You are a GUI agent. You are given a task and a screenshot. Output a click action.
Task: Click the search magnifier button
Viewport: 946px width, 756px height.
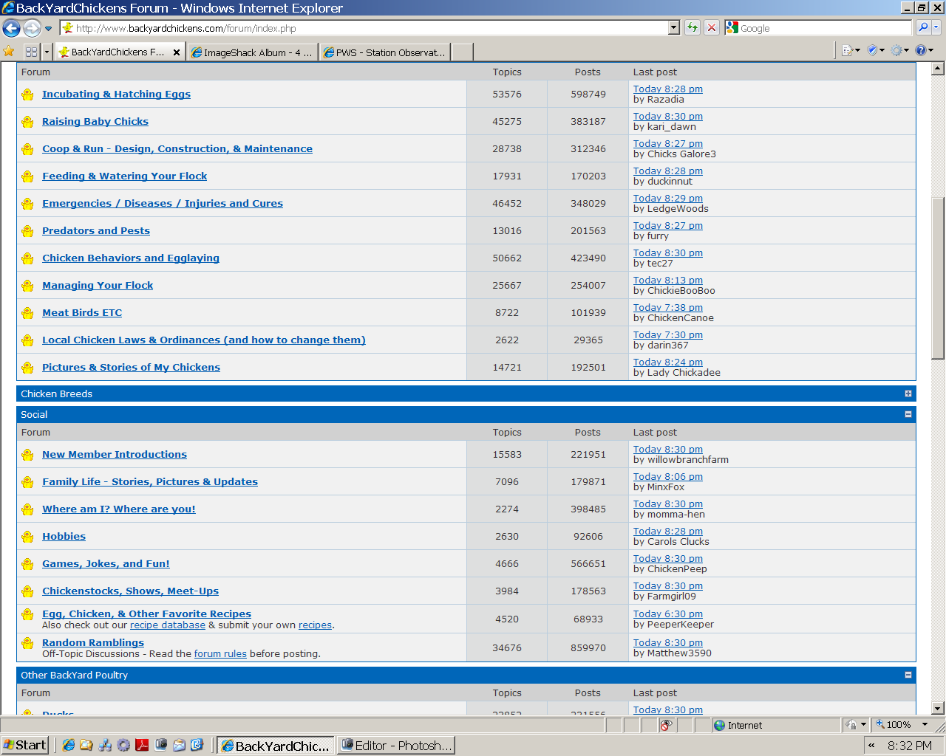coord(923,28)
